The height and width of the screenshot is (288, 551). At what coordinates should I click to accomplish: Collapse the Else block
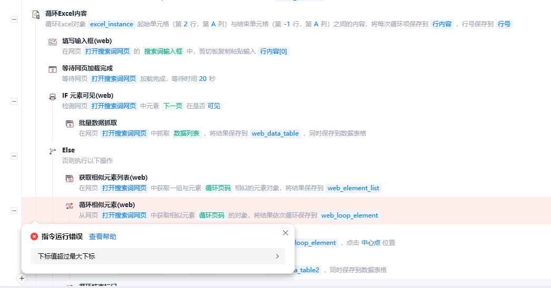14,156
